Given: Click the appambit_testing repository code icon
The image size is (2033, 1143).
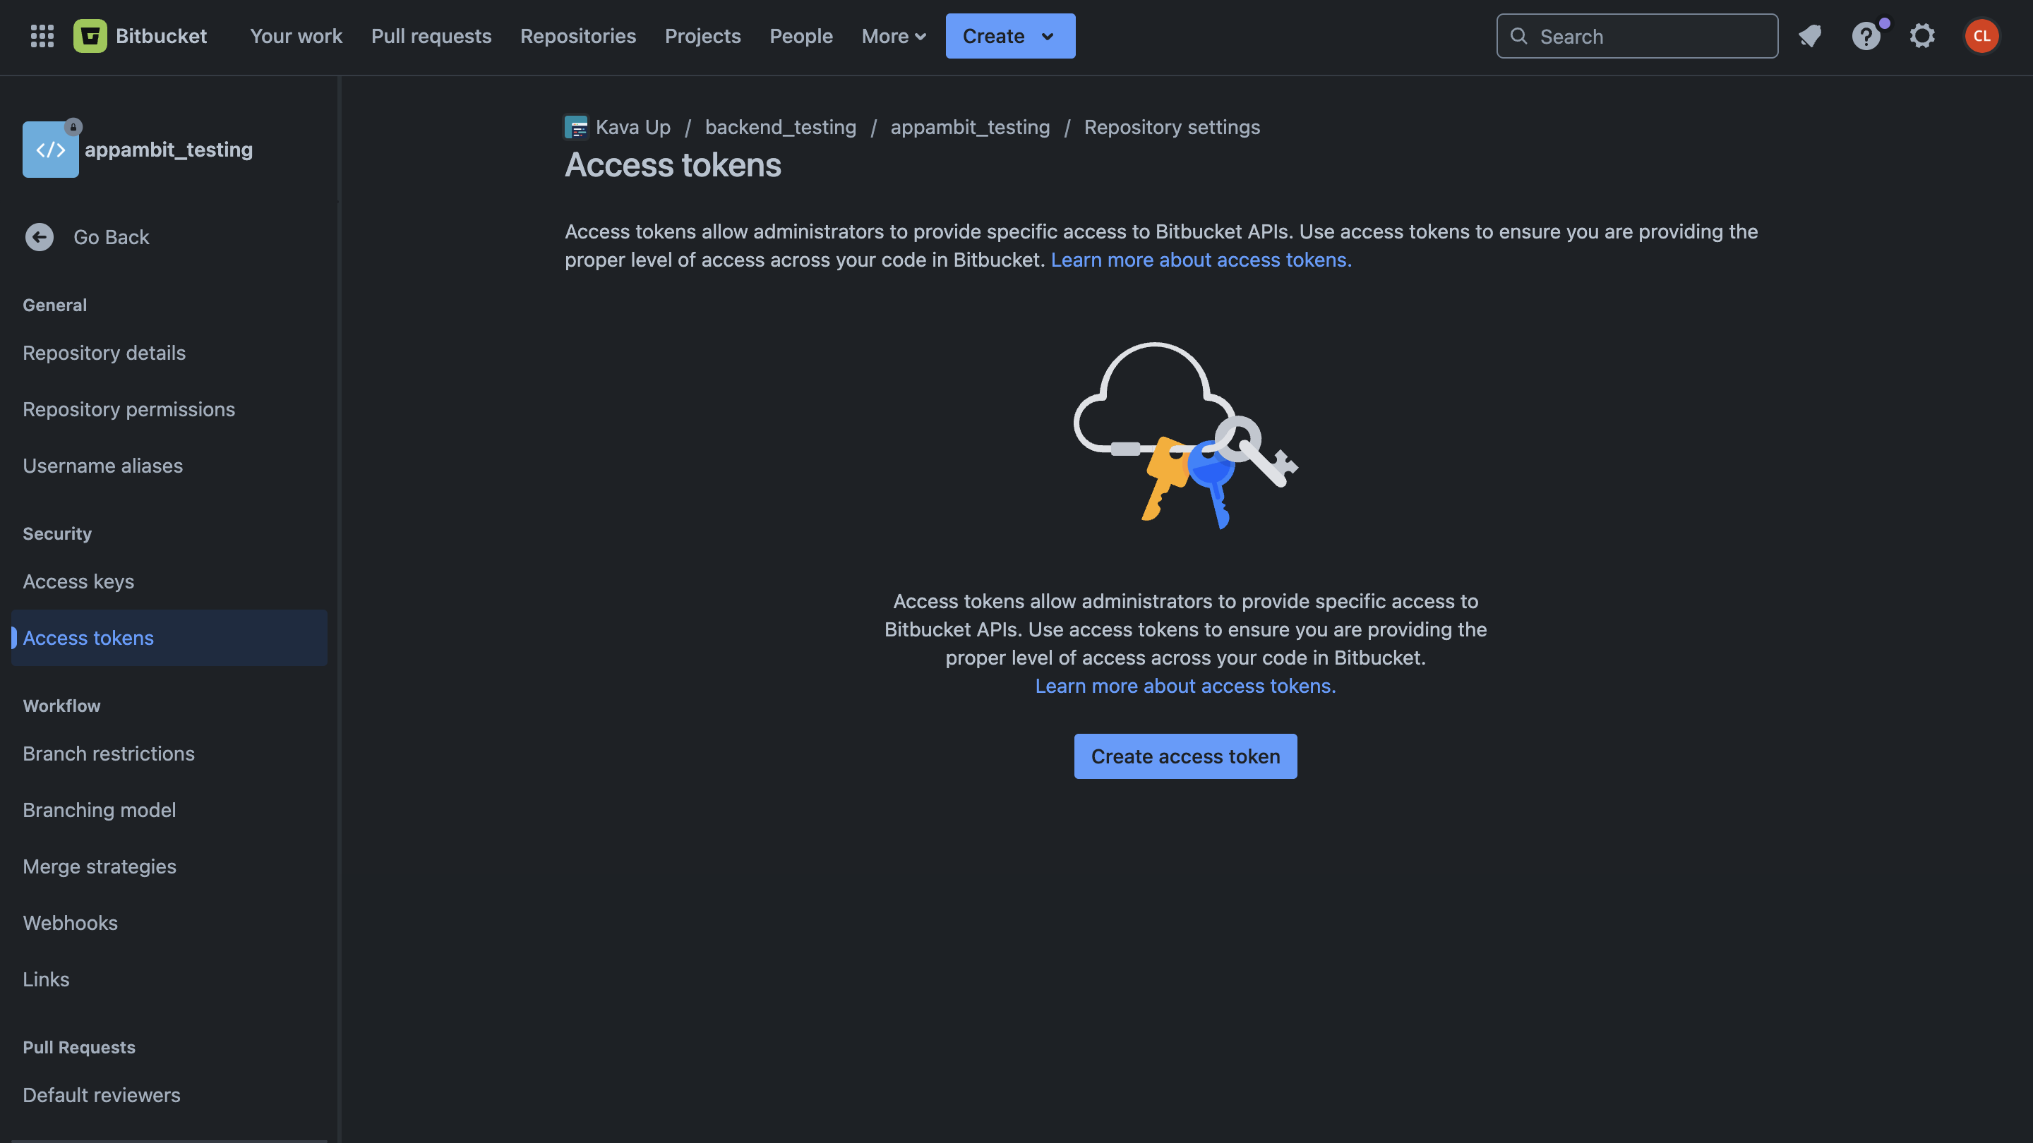Looking at the screenshot, I should [x=51, y=149].
